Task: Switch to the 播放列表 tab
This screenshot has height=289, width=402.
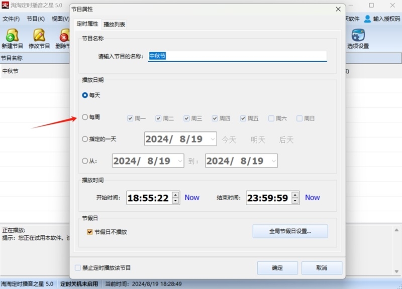Action: click(114, 24)
